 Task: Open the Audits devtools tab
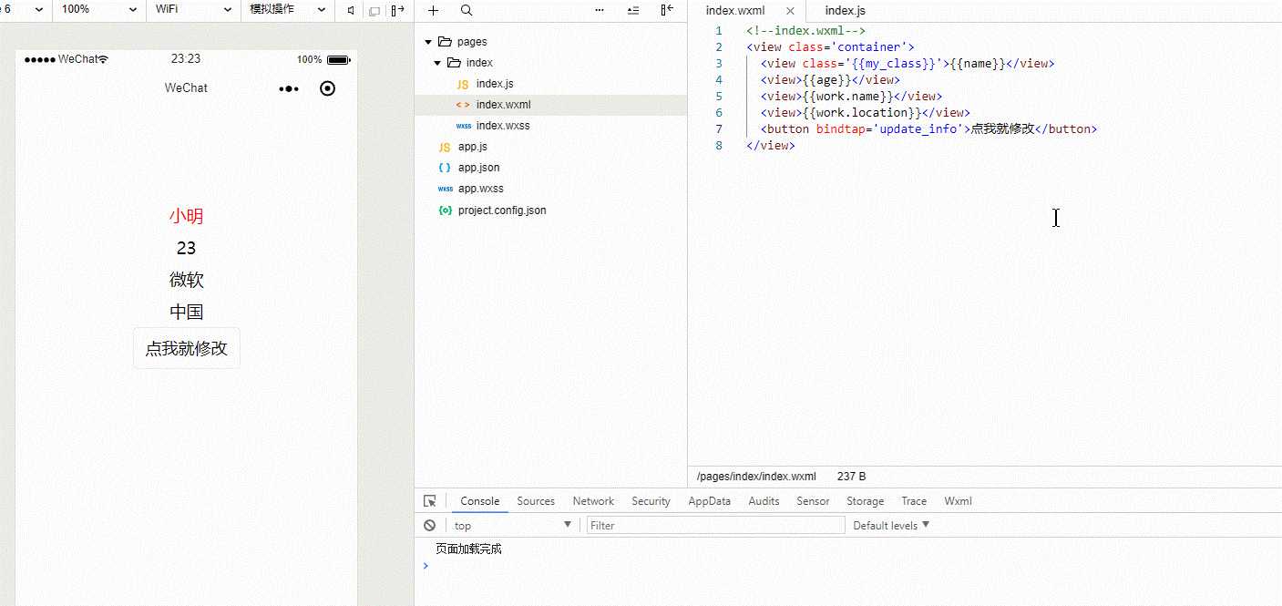coord(764,501)
